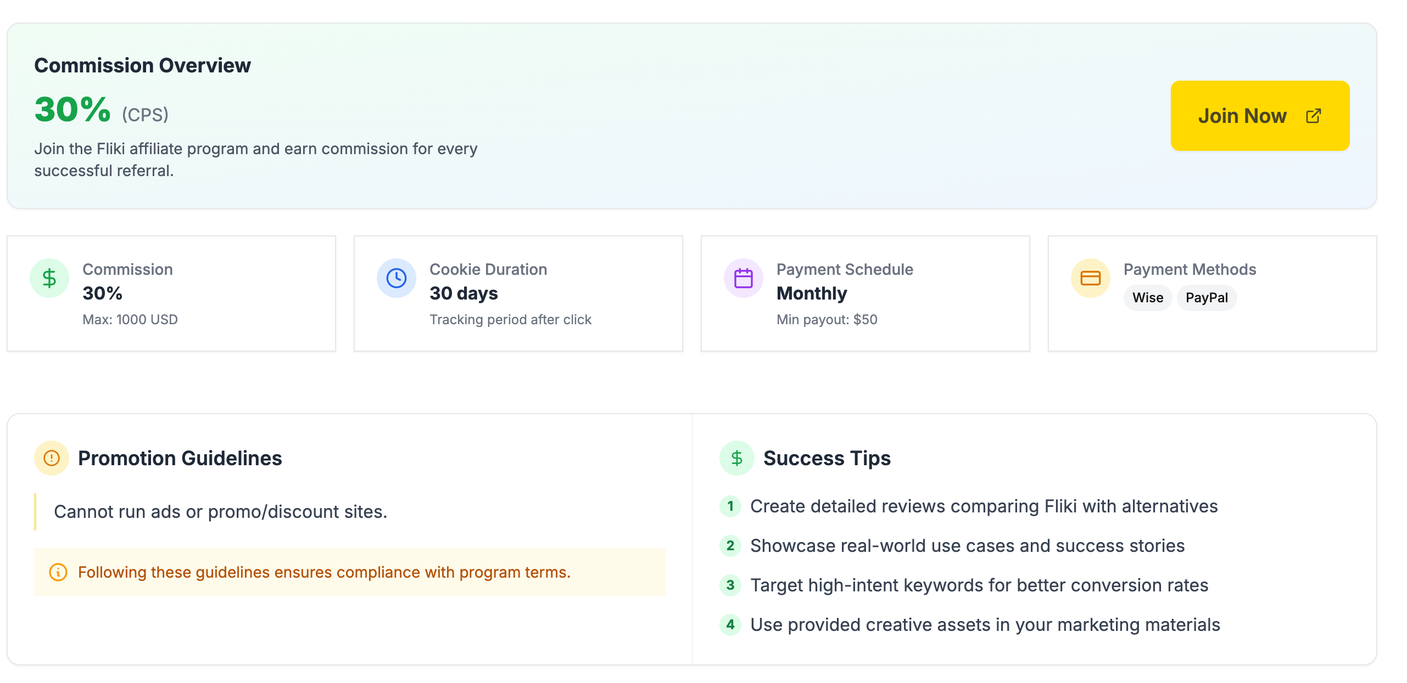
Task: Click the green dollar Commission icon
Action: point(49,278)
